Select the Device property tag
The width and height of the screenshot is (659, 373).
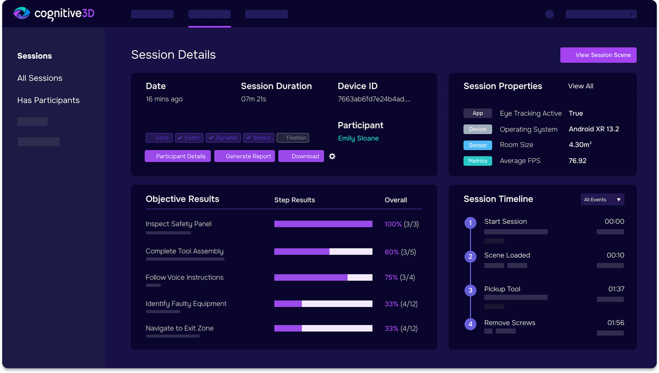[x=478, y=129]
